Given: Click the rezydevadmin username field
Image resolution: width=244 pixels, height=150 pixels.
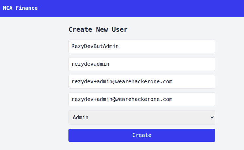Looking at the screenshot, I should click(141, 64).
